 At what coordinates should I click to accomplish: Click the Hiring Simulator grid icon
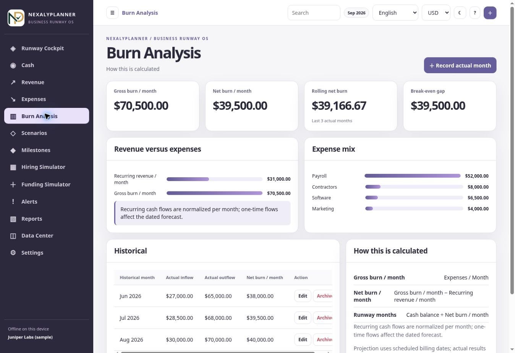click(13, 167)
